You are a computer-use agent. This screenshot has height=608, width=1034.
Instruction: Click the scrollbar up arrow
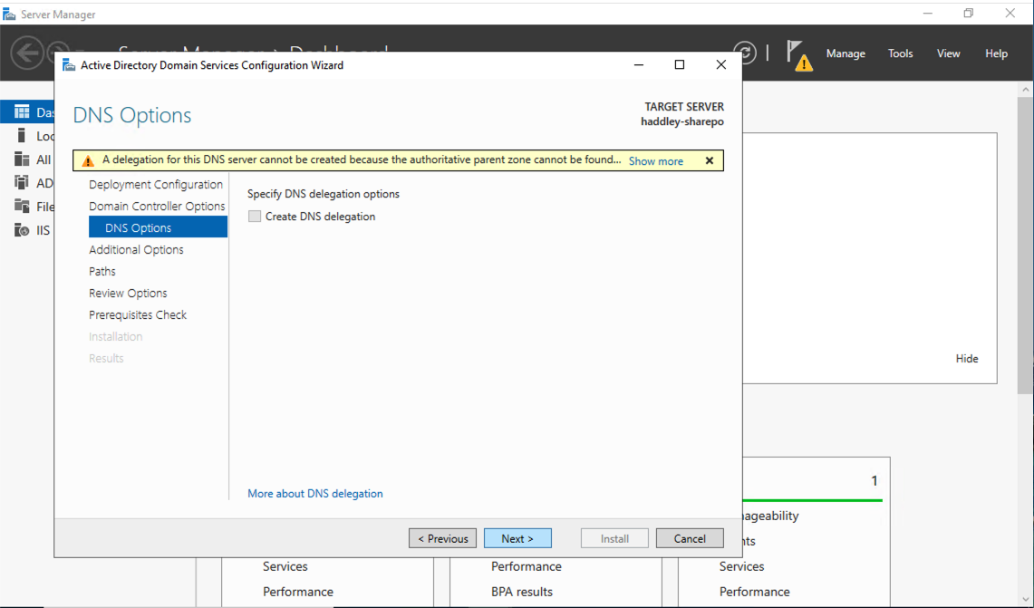1025,89
